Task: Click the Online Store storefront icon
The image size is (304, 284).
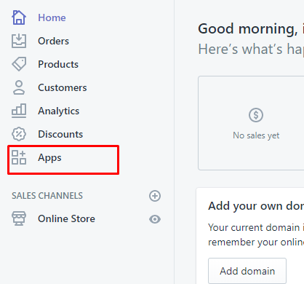Action: [x=19, y=218]
